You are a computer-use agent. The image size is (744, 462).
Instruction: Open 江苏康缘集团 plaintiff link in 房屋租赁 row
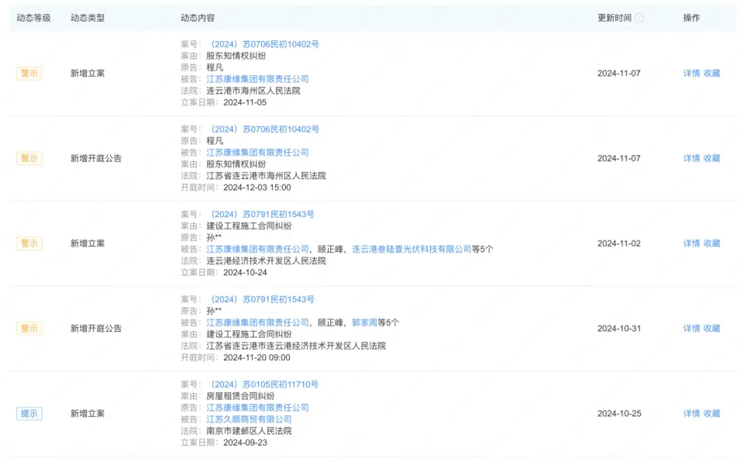pos(257,408)
